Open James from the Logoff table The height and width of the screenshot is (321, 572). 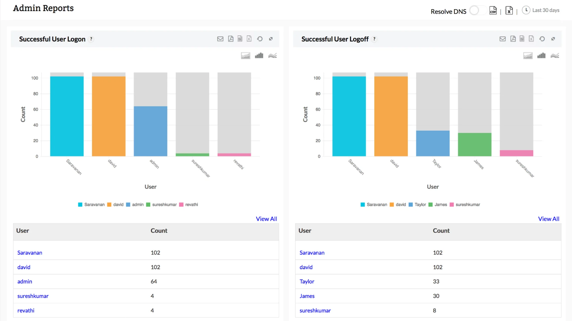click(307, 296)
